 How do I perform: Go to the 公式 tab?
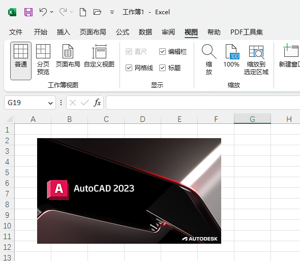123,32
